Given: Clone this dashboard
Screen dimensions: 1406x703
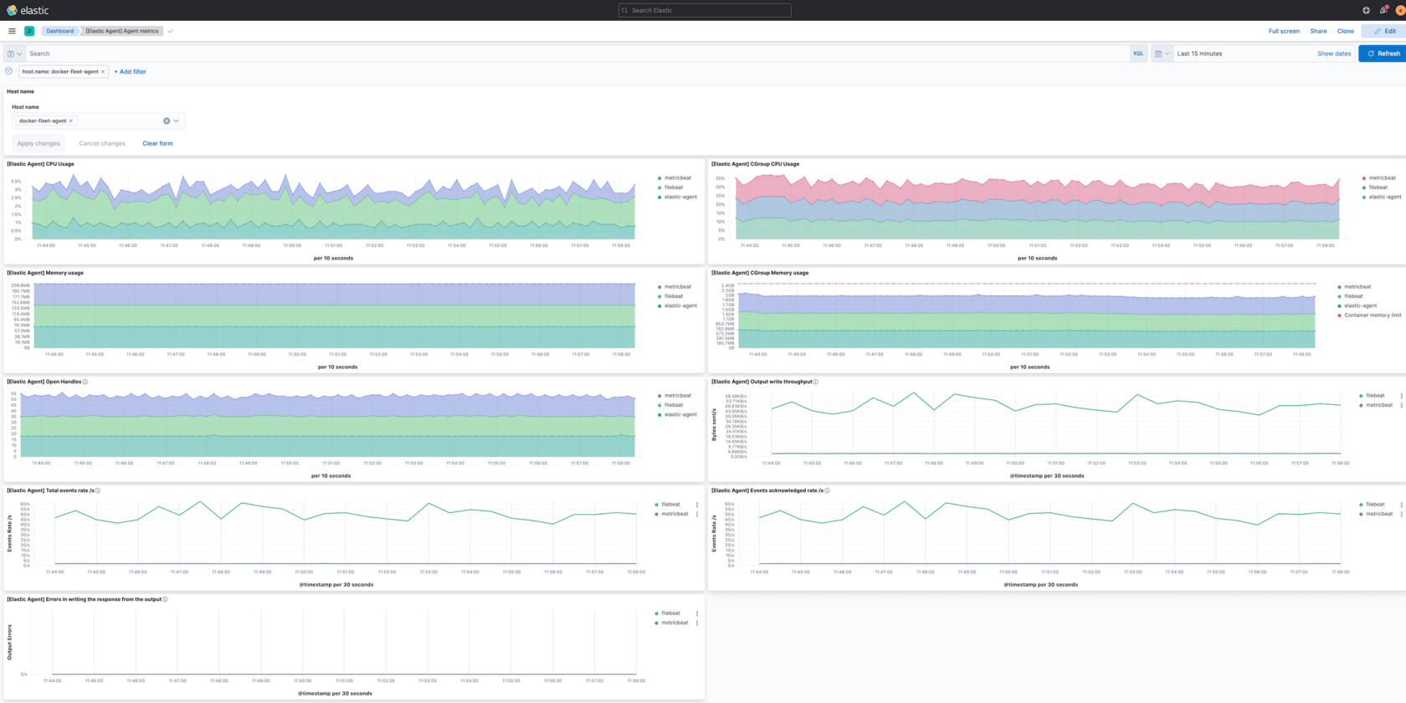Looking at the screenshot, I should [1346, 31].
